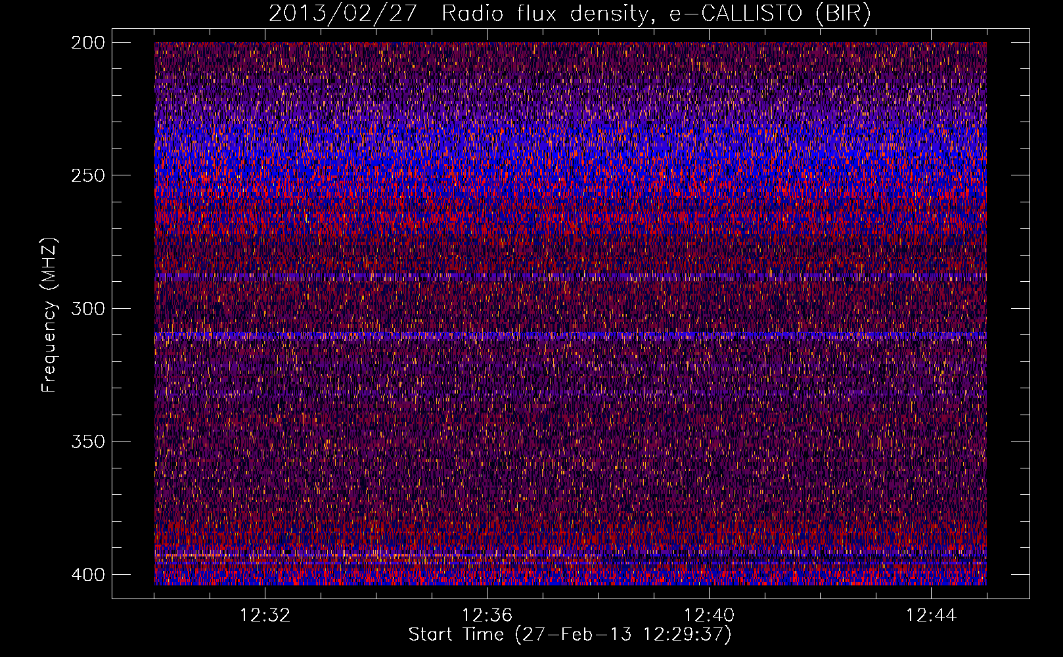
Task: Select the 300 frequency axis label
Action: pyautogui.click(x=87, y=309)
